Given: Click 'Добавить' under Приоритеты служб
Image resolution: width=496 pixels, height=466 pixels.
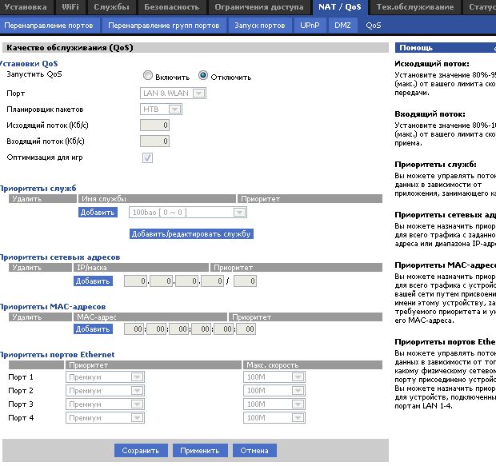Looking at the screenshot, I should pos(98,213).
